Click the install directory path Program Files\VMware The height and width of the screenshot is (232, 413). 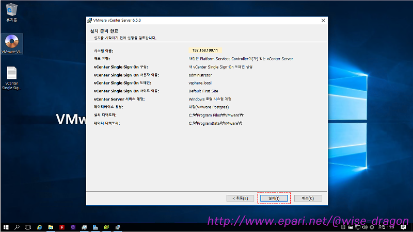[216, 115]
